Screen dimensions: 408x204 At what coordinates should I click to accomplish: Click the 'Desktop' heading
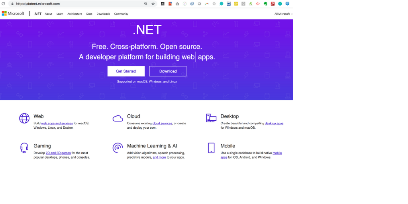coord(229,116)
